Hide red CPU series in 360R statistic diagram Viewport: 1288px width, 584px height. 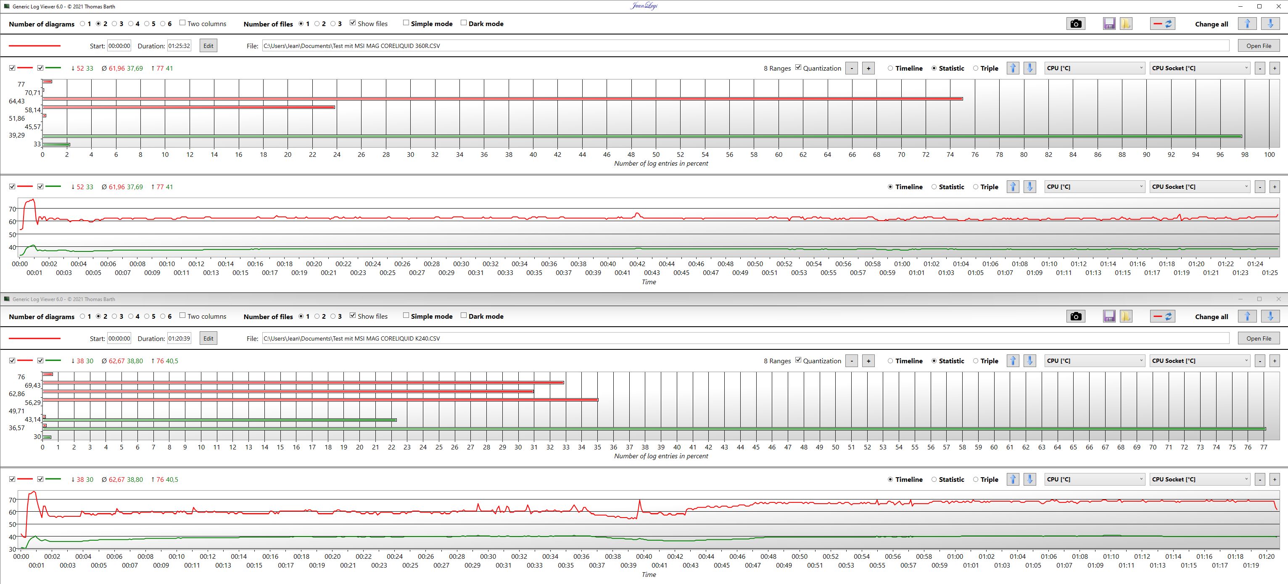coord(12,68)
